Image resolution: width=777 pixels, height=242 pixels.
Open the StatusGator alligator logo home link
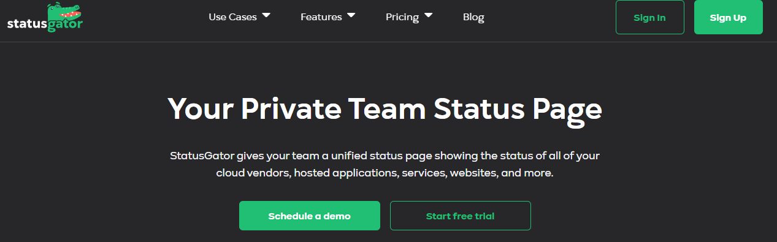(45, 17)
